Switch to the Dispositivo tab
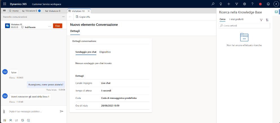Screen dimensions: 280x123 105,52
